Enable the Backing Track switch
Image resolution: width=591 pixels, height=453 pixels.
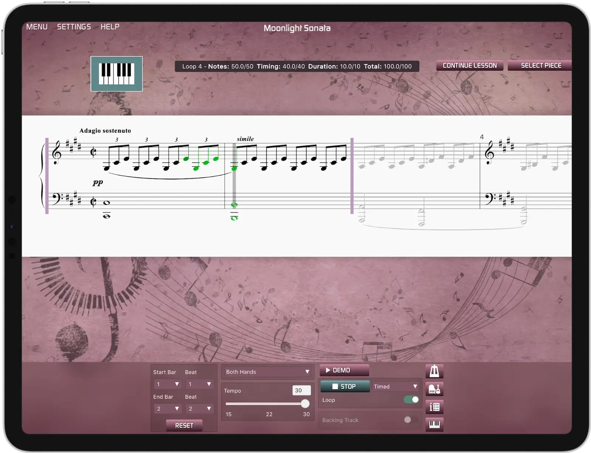click(x=408, y=420)
